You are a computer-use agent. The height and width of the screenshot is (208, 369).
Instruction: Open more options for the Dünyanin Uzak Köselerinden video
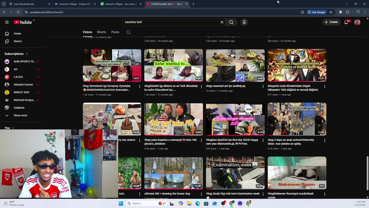click(x=325, y=86)
